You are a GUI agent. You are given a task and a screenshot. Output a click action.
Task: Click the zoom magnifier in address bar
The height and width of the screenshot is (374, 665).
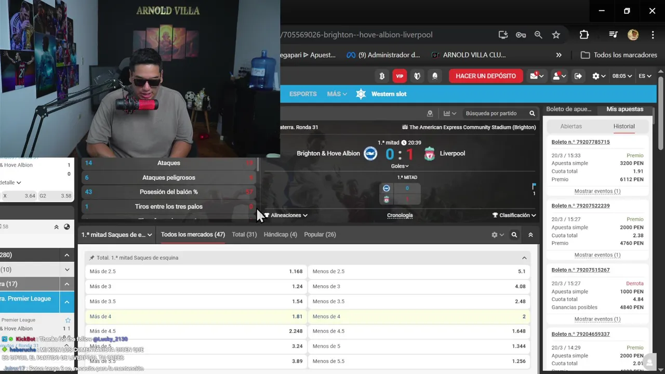coord(538,35)
